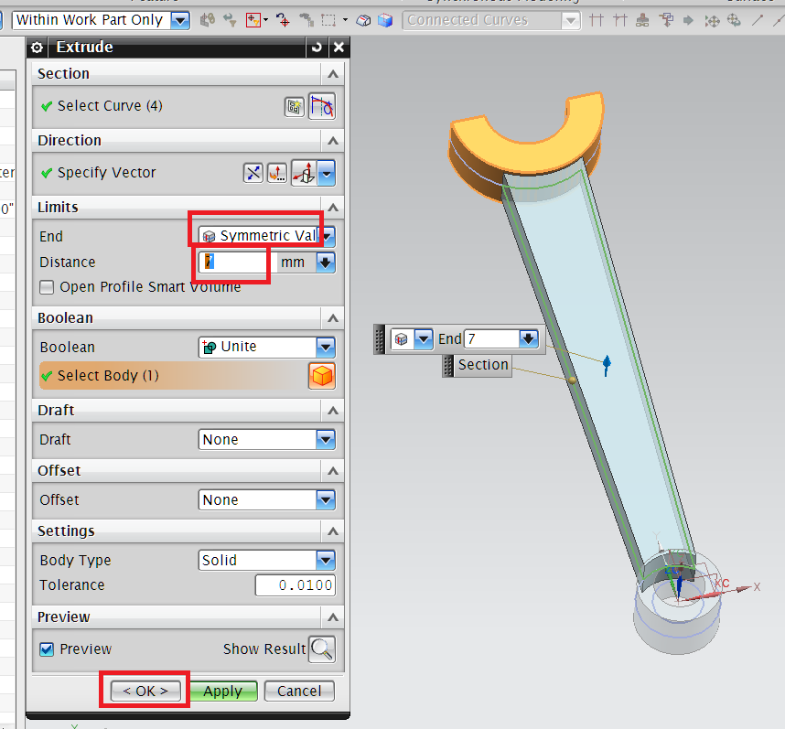Toggle the Specify Vector dropdown arrow
Viewport: 785px width, 729px height.
327,172
